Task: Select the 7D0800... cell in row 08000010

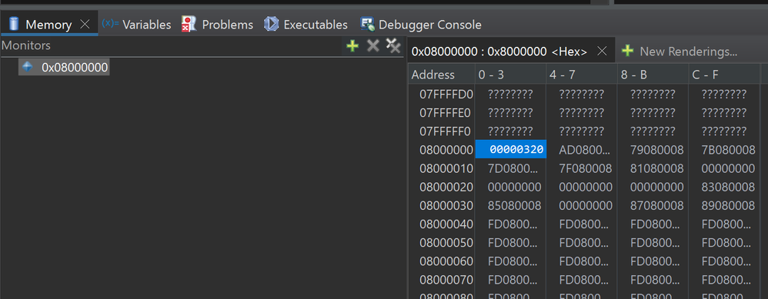Action: point(510,169)
